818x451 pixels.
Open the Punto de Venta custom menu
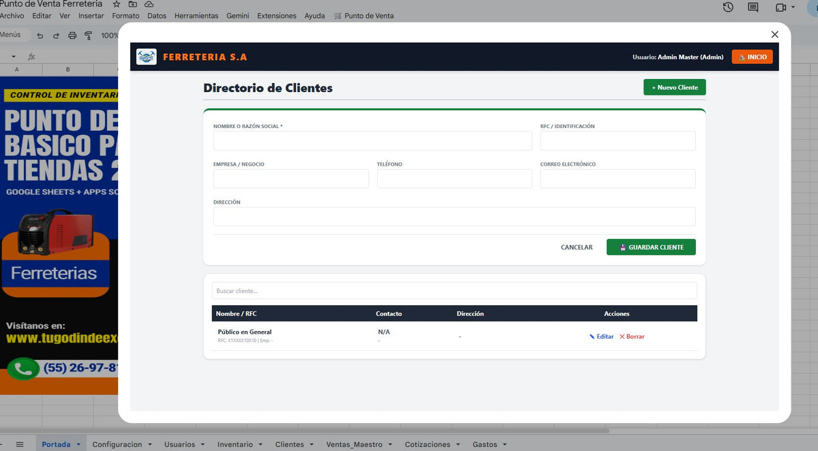coord(364,16)
